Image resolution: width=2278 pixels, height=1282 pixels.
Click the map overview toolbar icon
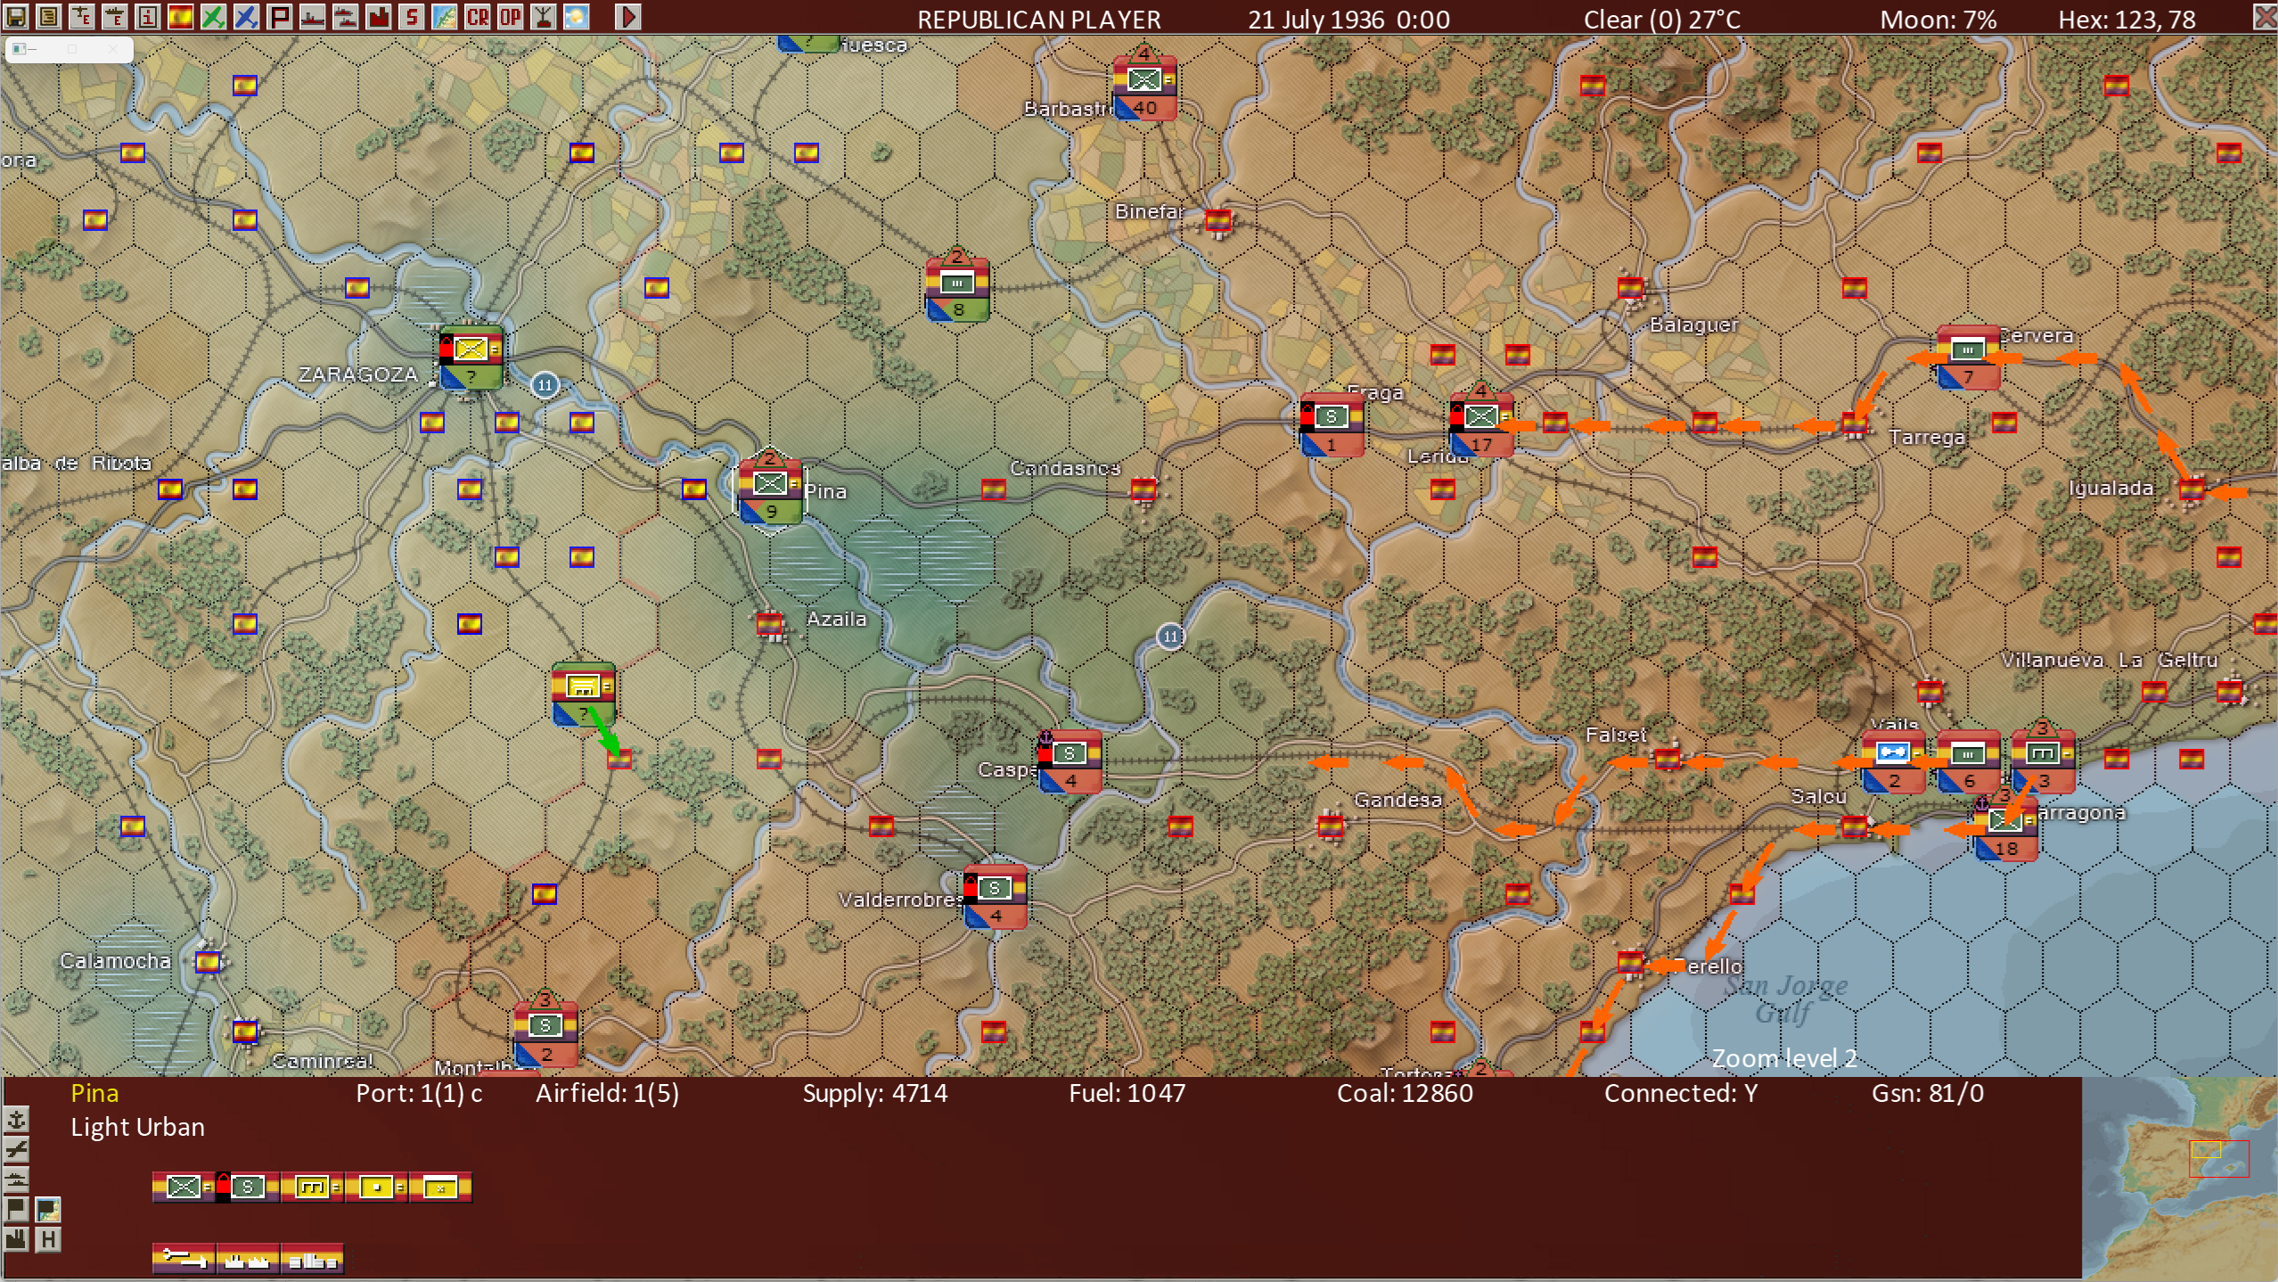(x=445, y=16)
